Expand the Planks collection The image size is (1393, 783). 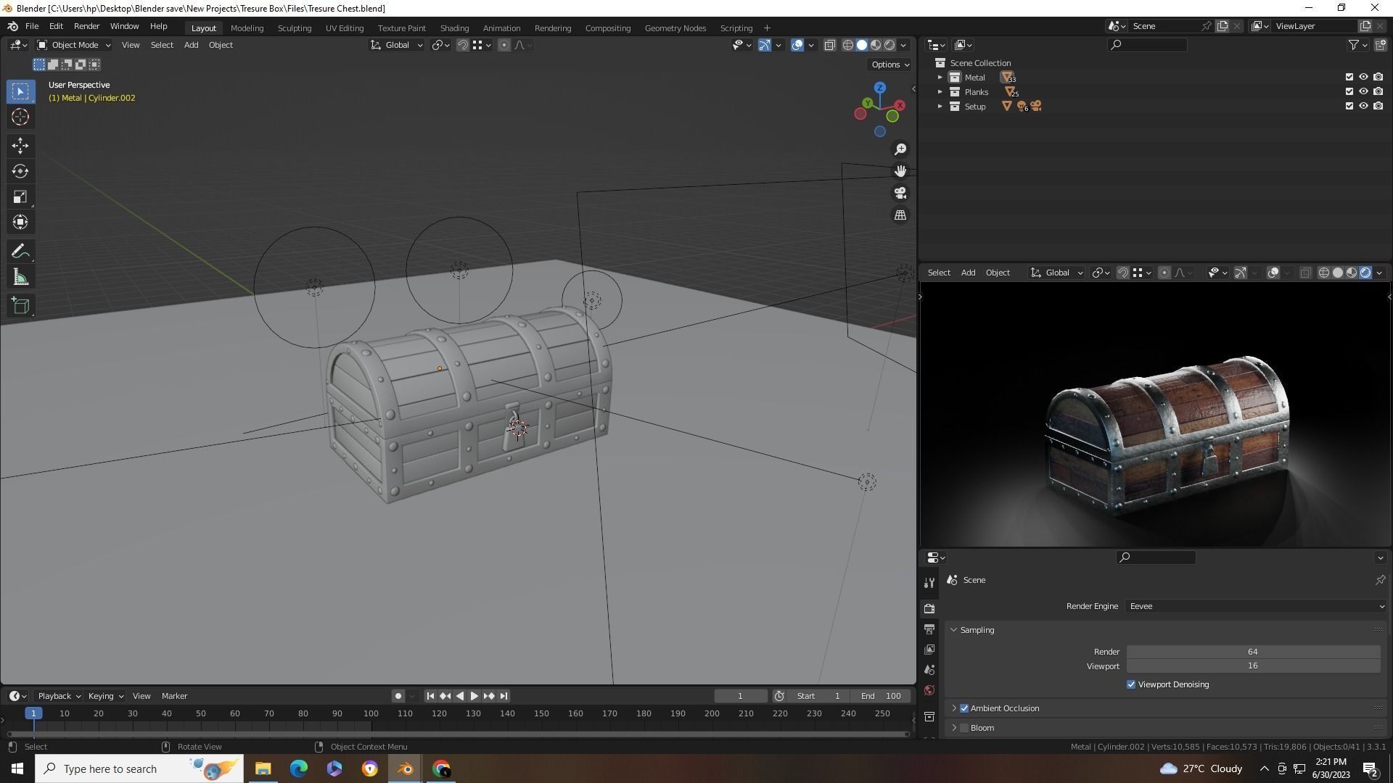940,91
